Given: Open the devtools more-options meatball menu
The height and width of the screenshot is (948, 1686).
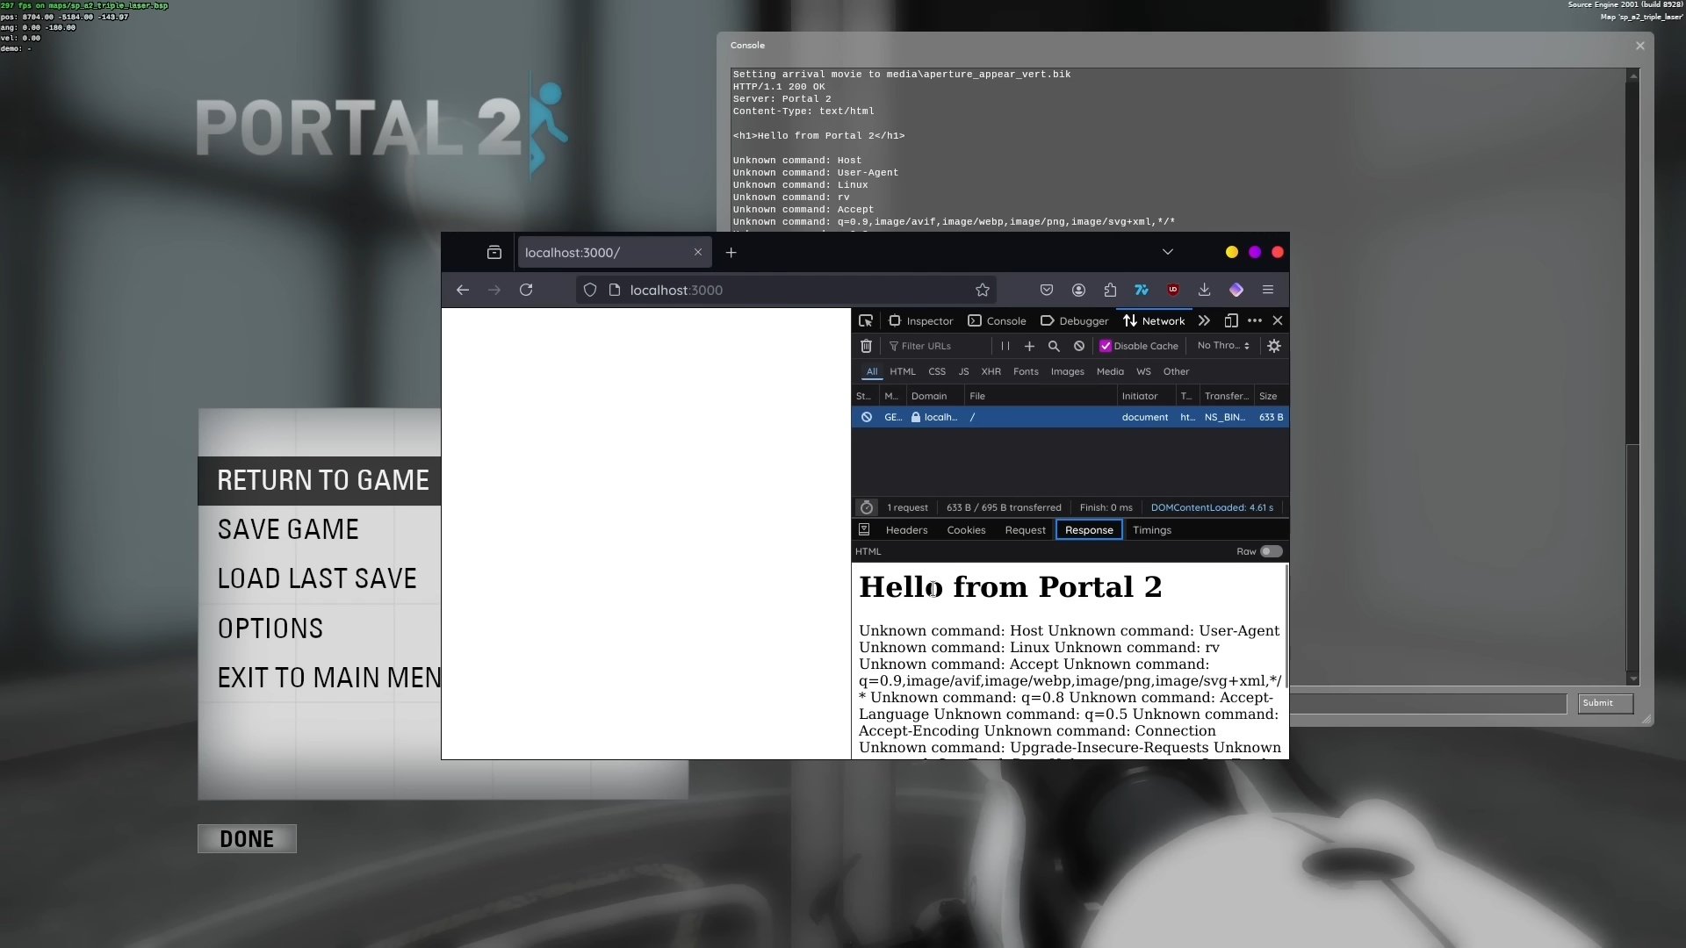Looking at the screenshot, I should click(x=1255, y=320).
